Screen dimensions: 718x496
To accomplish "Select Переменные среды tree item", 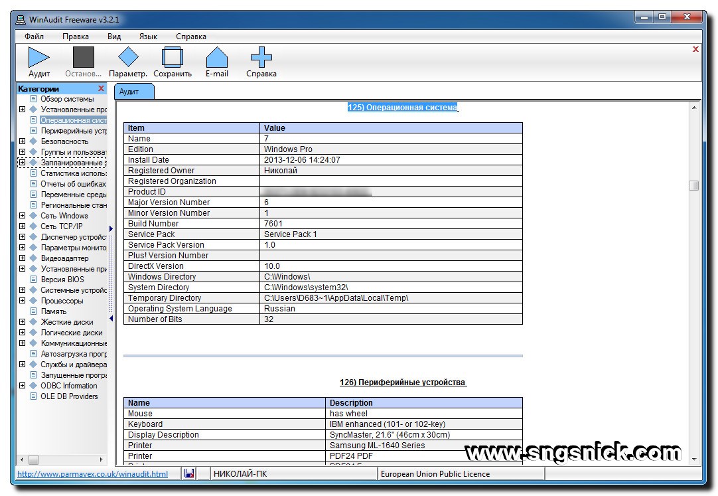I will point(73,194).
